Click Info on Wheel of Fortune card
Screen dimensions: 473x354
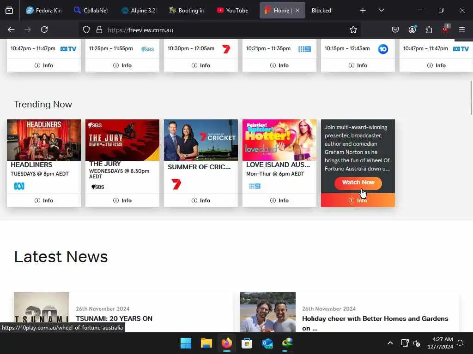[x=358, y=201]
